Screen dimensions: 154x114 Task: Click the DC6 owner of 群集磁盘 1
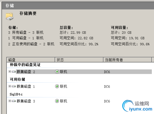pyautogui.click(x=107, y=87)
